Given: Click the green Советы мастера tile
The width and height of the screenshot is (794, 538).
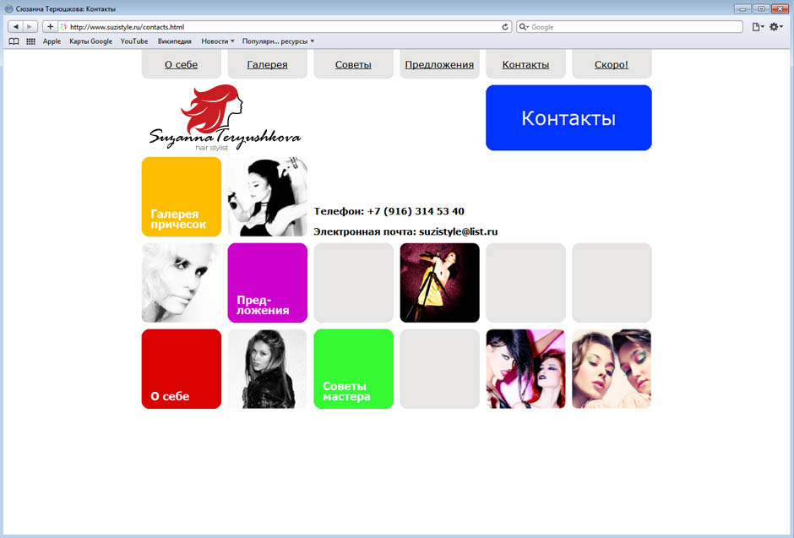Looking at the screenshot, I should pyautogui.click(x=353, y=369).
